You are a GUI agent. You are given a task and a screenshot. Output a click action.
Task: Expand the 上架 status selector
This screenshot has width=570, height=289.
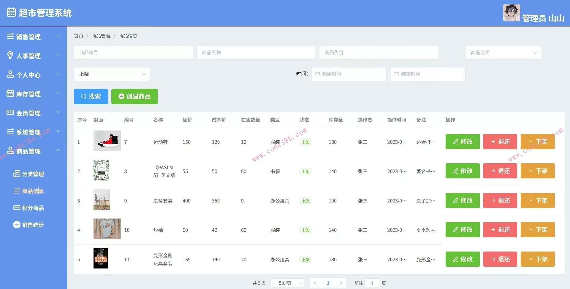[112, 74]
